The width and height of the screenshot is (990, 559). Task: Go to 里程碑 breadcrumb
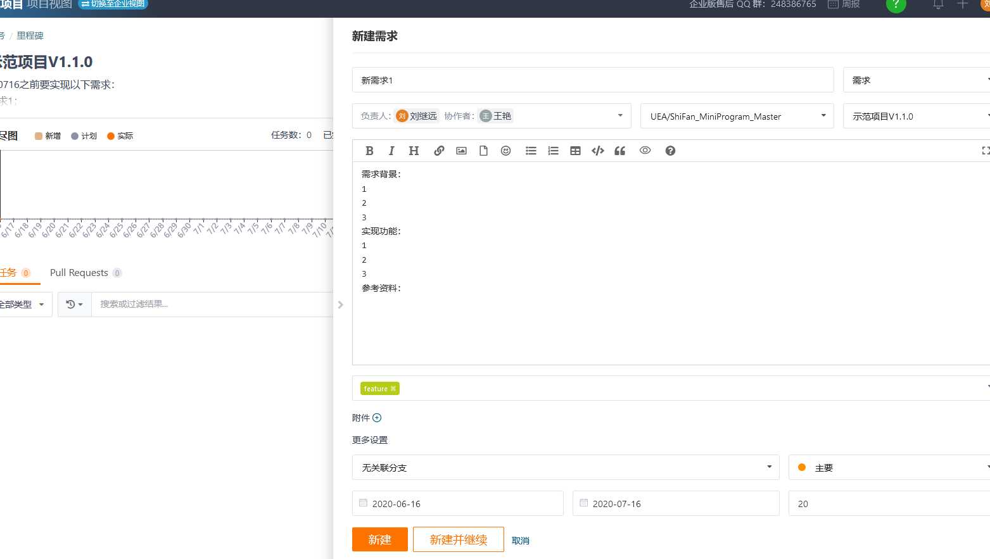(x=30, y=36)
